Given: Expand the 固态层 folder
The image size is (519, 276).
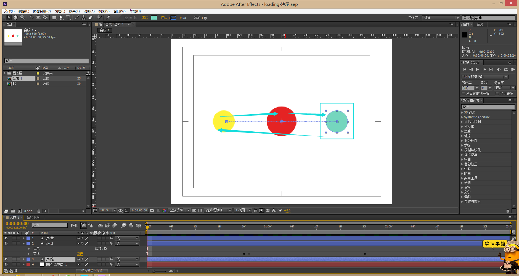Looking at the screenshot, I should 5,73.
